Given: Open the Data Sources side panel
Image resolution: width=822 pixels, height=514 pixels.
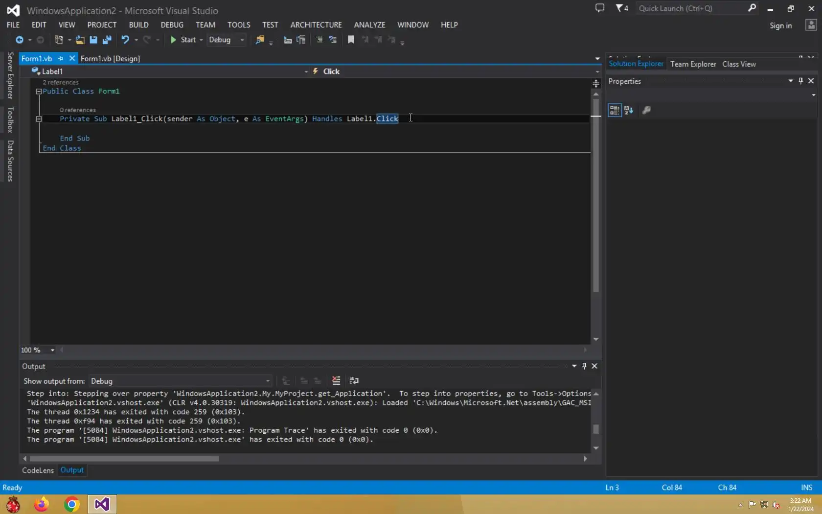Looking at the screenshot, I should (x=10, y=161).
